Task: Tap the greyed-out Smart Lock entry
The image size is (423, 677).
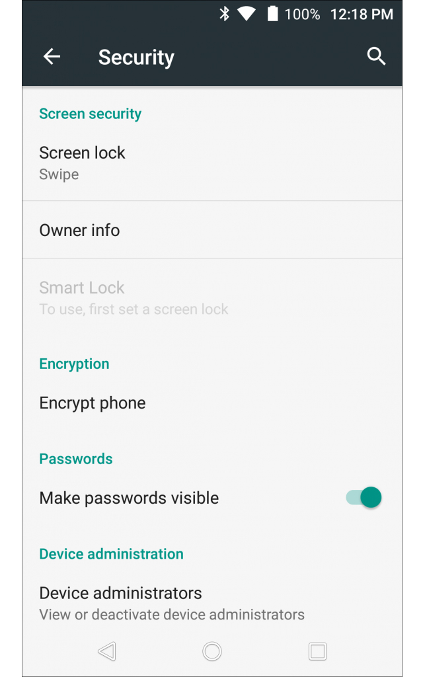Action: [x=82, y=298]
